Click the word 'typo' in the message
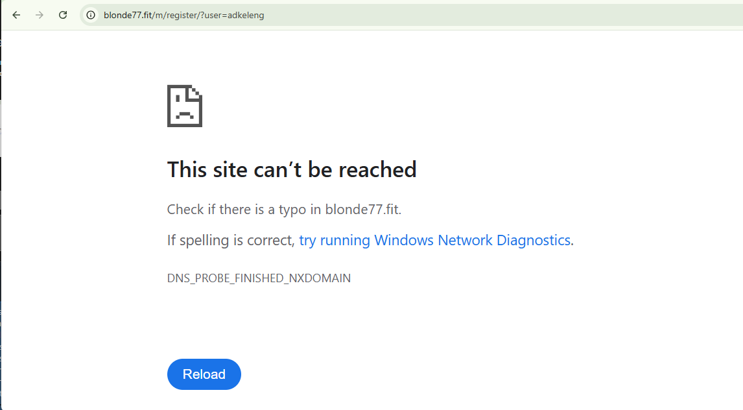Image resolution: width=743 pixels, height=410 pixels. pyautogui.click(x=292, y=210)
